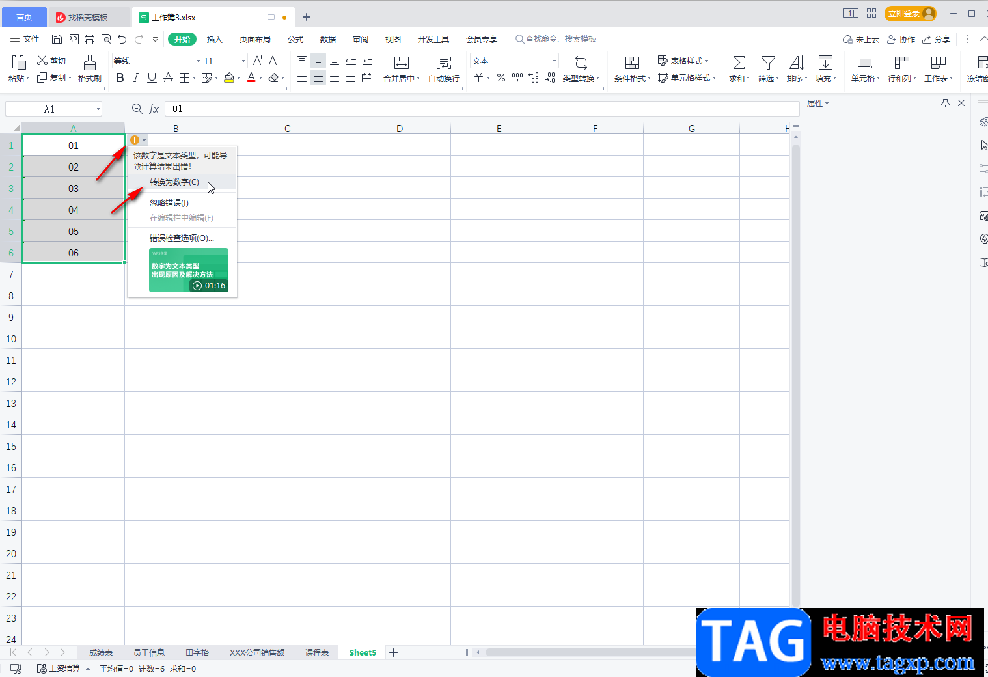Screen dimensions: 988x677
Task: Open Error Checking Options (错误检查选项)
Action: [182, 238]
